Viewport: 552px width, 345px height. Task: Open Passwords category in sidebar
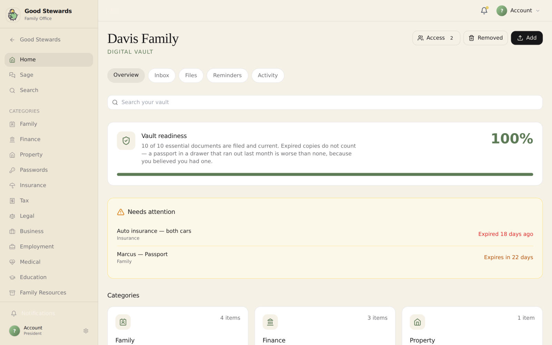(49, 170)
